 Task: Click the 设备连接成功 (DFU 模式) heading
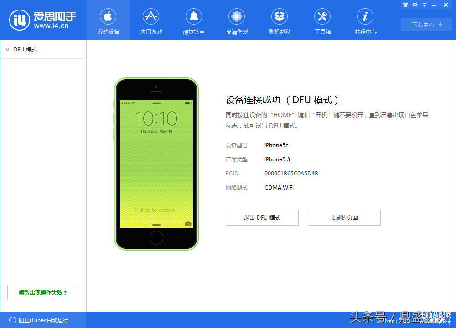click(x=282, y=100)
